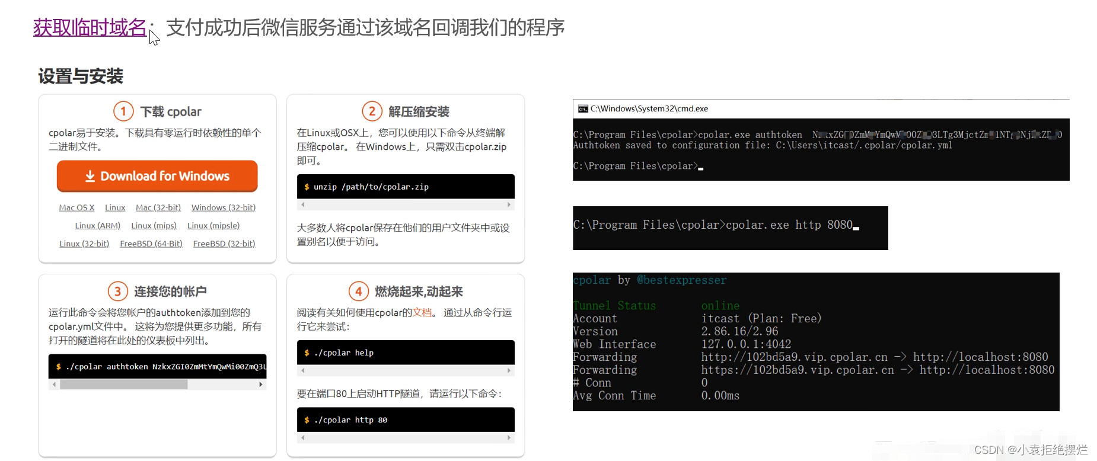Click the C:\Windows\System32\cmd.exe title text

[x=649, y=109]
